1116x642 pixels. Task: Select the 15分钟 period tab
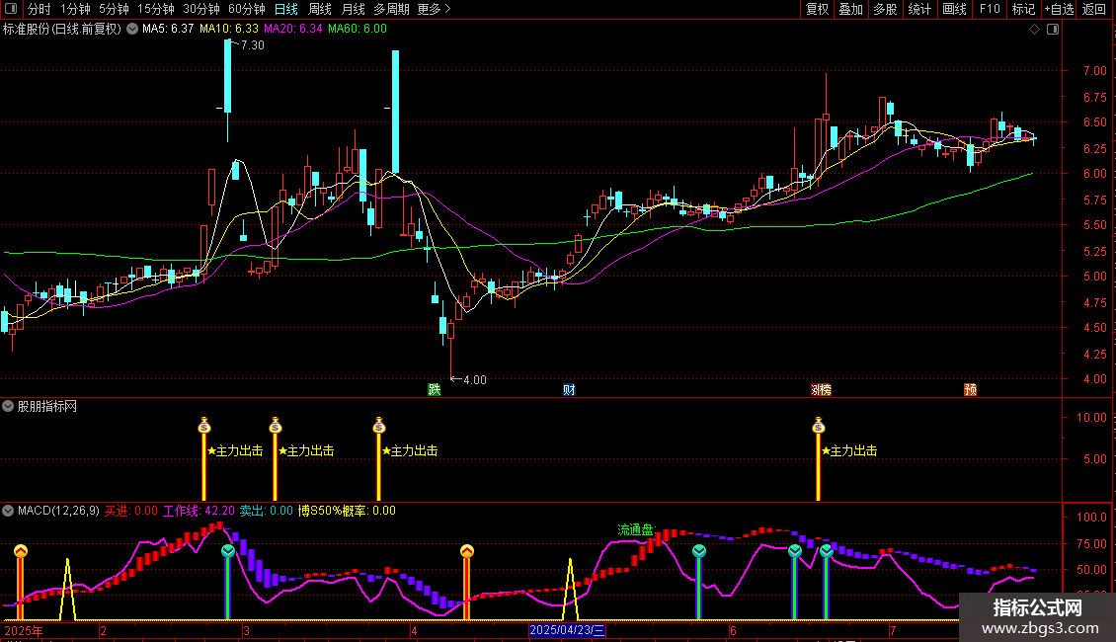click(156, 9)
